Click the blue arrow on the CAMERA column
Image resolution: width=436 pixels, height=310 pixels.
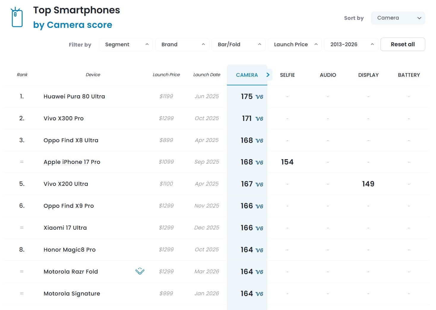click(268, 75)
